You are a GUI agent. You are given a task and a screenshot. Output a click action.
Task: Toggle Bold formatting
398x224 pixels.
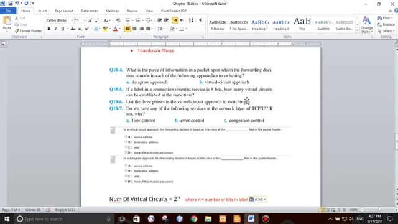pos(49,29)
